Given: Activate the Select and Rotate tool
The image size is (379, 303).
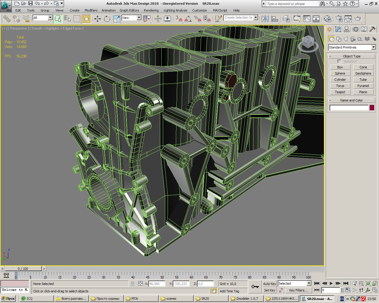Looking at the screenshot, I should pos(107,19).
